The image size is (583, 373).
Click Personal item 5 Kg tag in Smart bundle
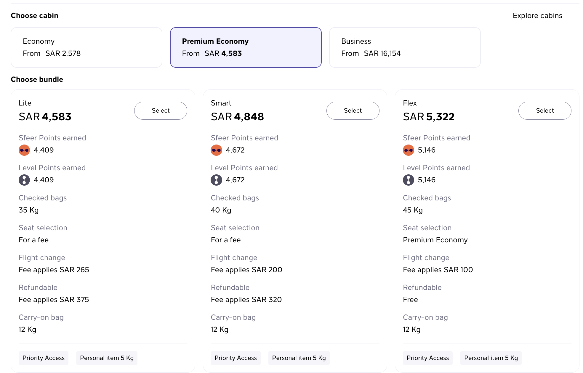pos(299,358)
